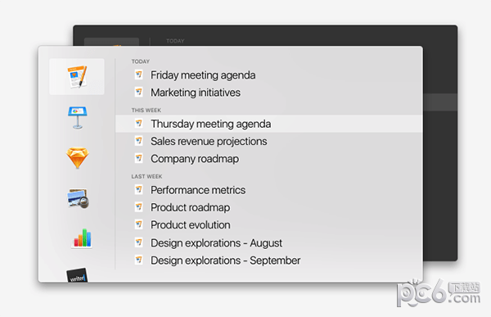
Task: Open the Performance metrics document
Action: coord(198,190)
